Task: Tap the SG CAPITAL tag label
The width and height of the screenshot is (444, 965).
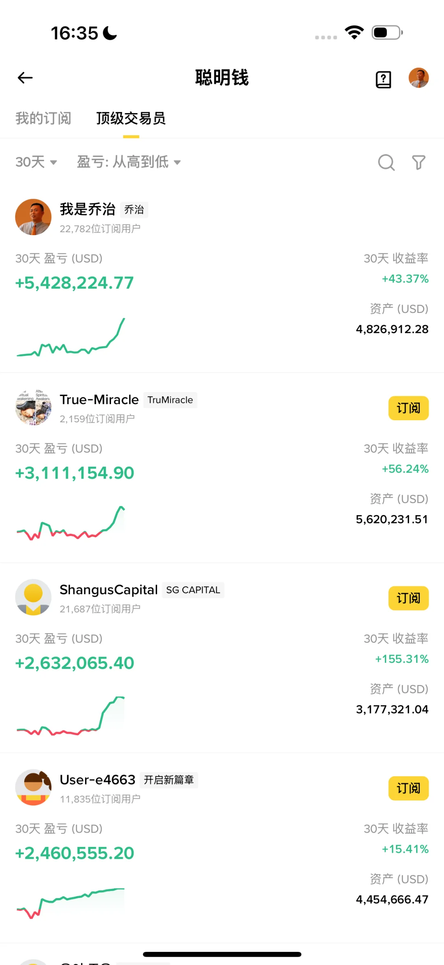Action: [193, 590]
